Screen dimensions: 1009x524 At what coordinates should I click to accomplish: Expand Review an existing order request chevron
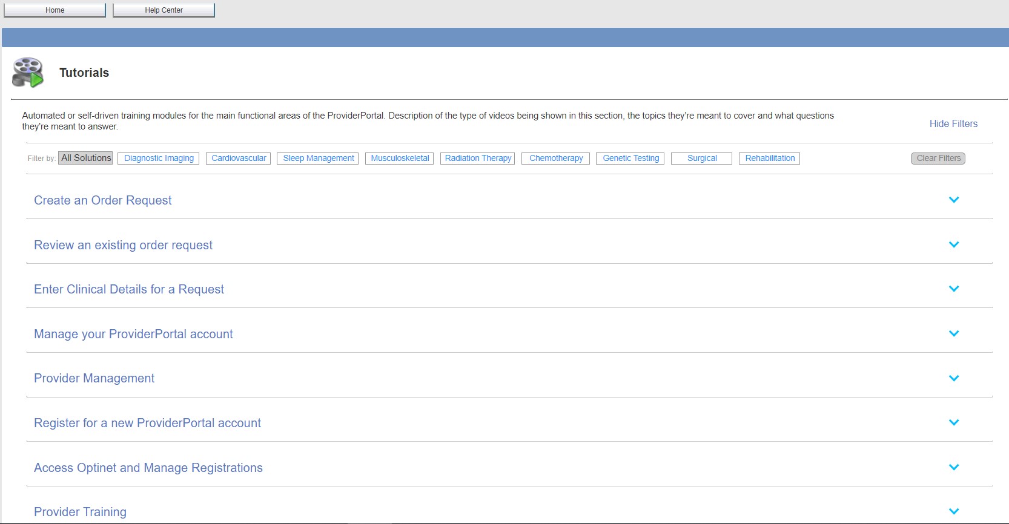point(954,244)
